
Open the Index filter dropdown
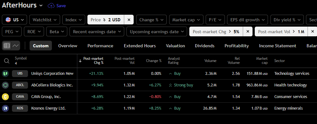tap(74, 20)
